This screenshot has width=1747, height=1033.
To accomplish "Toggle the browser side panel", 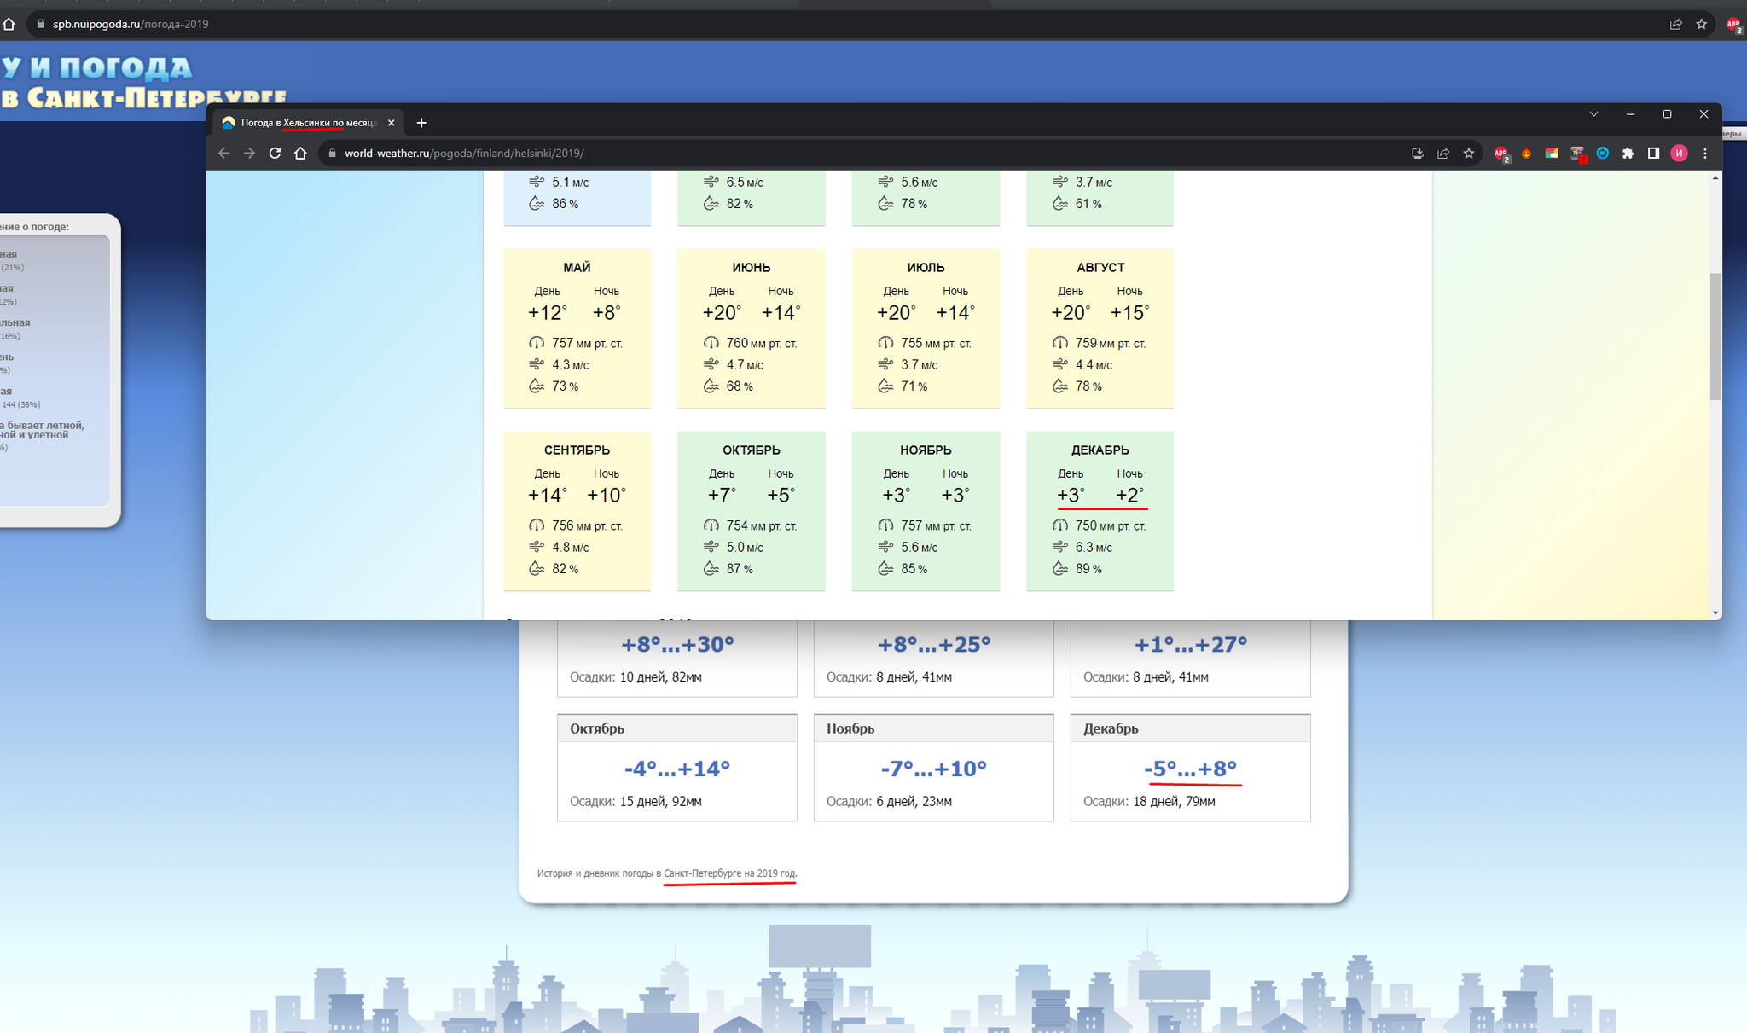I will (x=1653, y=154).
